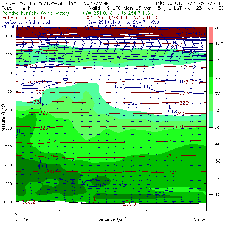Click the surface theta minimum 'L 300.2'
225x225 pixels.
[x=28, y=200]
